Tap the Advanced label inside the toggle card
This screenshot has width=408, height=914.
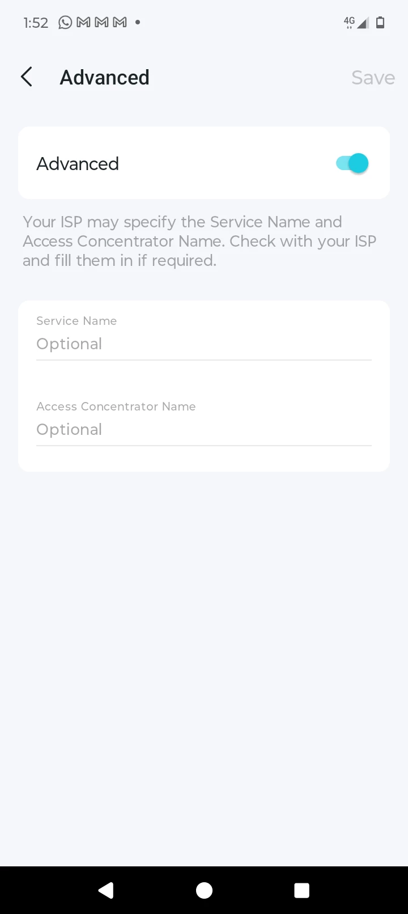click(78, 164)
